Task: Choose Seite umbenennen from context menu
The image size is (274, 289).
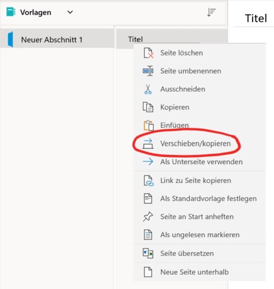Action: click(x=190, y=71)
